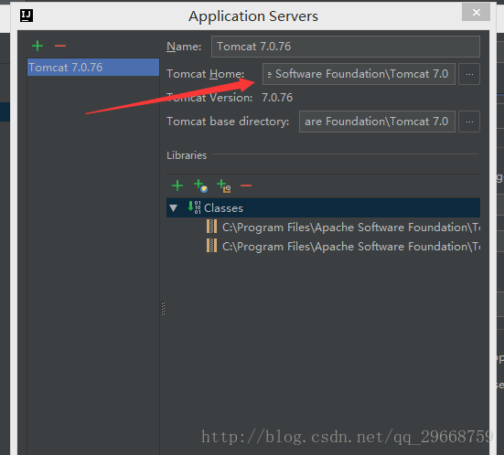
Task: Click the Tomcat Version value 7.0.76
Action: click(x=277, y=98)
